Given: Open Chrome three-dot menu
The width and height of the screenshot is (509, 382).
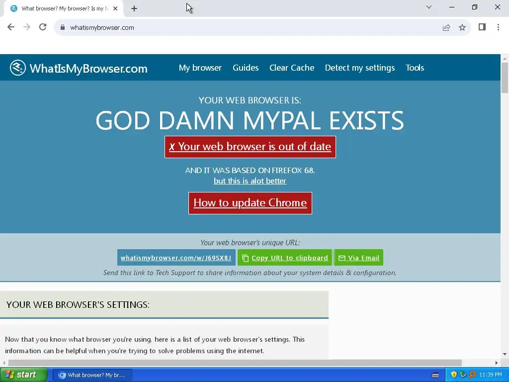Looking at the screenshot, I should click(x=498, y=27).
